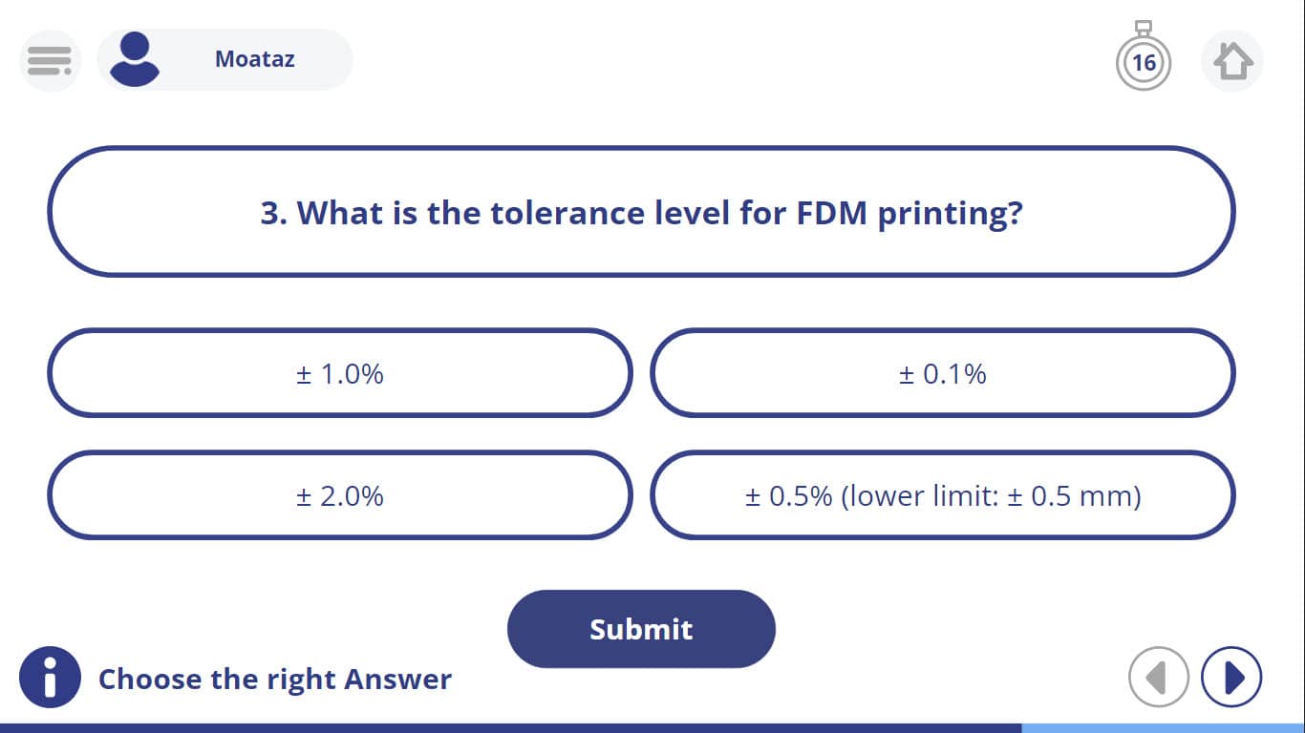The image size is (1305, 733).
Task: Click the blue info icon
Action: [50, 678]
